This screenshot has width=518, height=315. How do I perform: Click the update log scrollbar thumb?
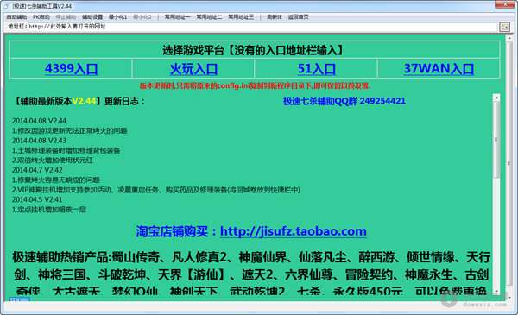pyautogui.click(x=496, y=139)
